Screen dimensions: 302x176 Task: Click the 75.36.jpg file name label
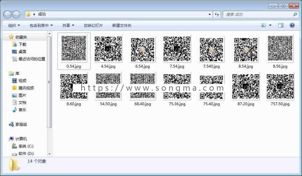coord(177,104)
